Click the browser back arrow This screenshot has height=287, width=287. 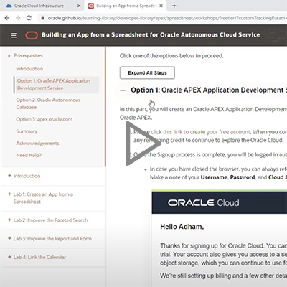point(7,18)
